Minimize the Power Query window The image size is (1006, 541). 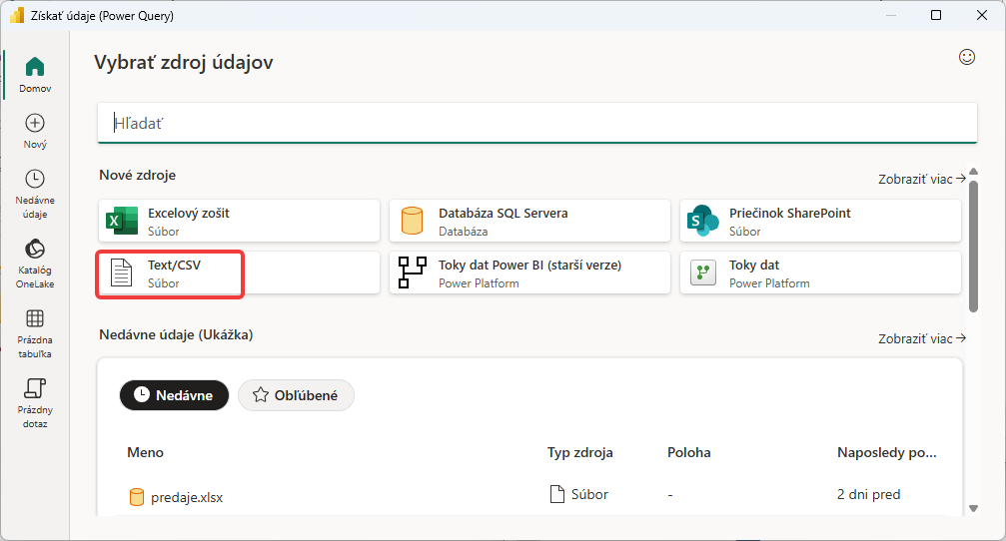(x=890, y=15)
